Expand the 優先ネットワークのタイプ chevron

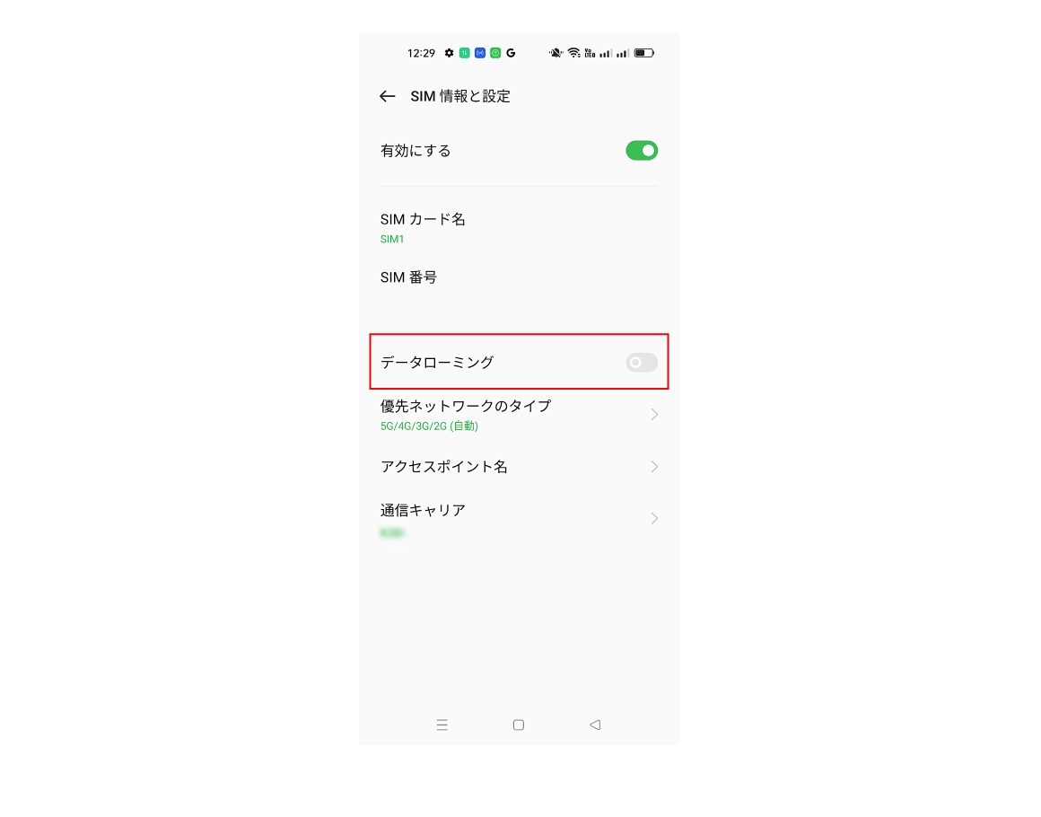pyautogui.click(x=654, y=415)
